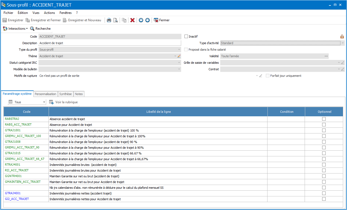Click the ellipsis button beside Validité

326,56
